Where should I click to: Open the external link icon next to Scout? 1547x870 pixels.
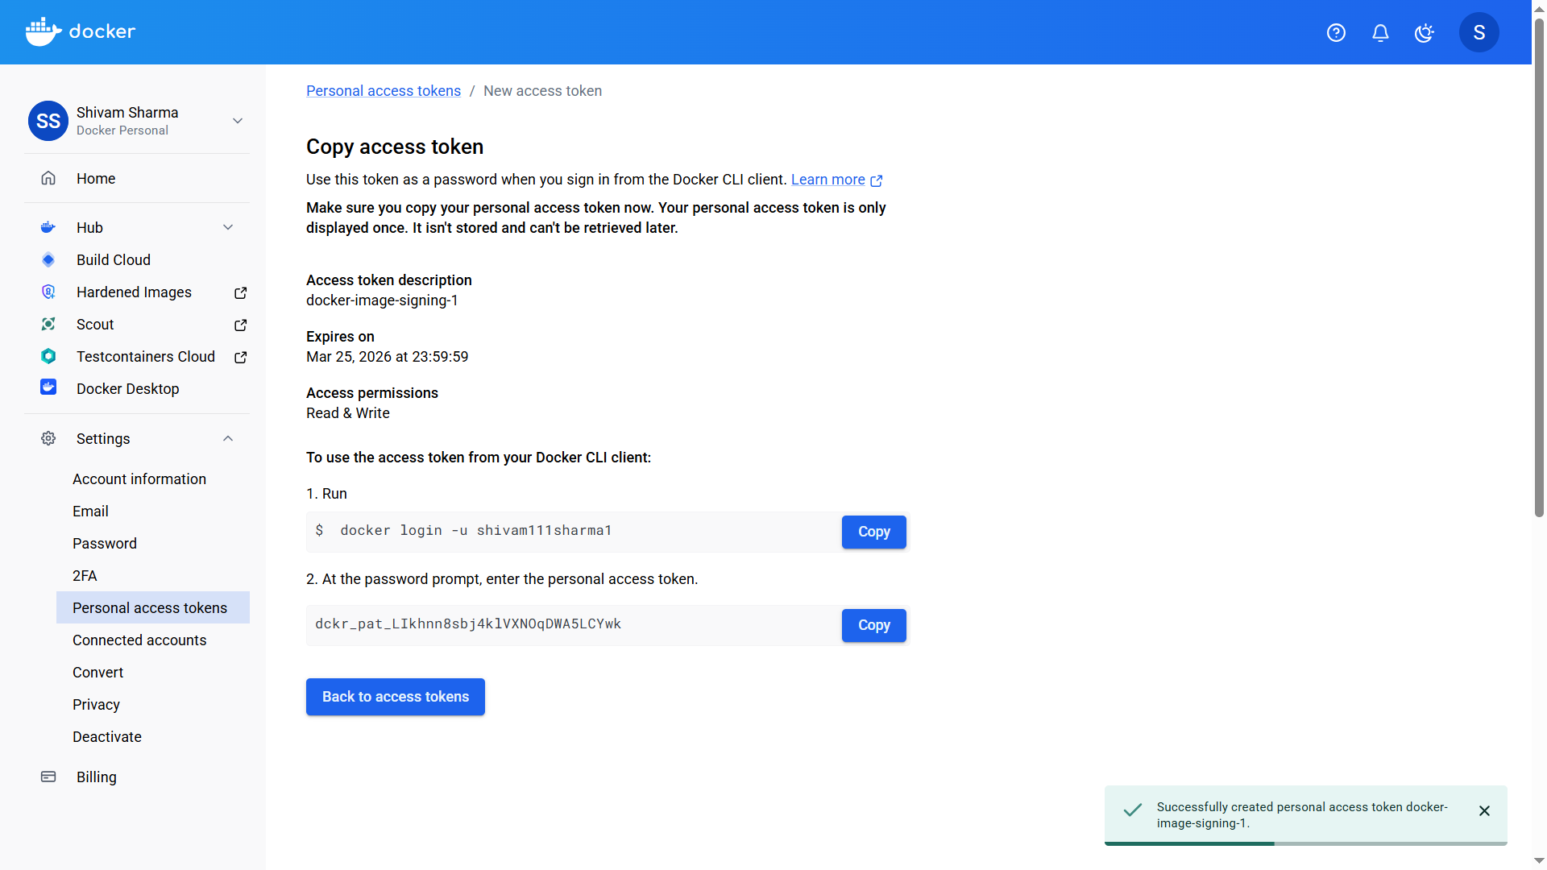coord(239,325)
